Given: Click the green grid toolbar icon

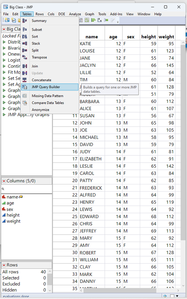Looking at the screenshot, I should (87, 20).
